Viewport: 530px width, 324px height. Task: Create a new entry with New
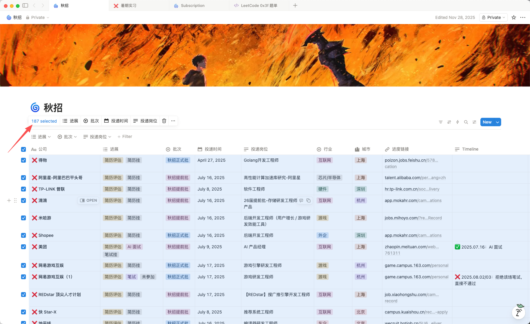[487, 122]
